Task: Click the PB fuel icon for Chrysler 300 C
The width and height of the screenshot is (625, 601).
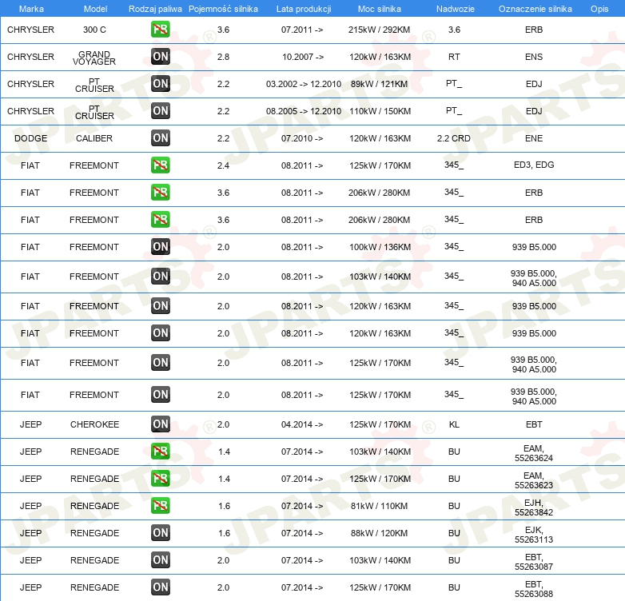Action: pos(160,30)
